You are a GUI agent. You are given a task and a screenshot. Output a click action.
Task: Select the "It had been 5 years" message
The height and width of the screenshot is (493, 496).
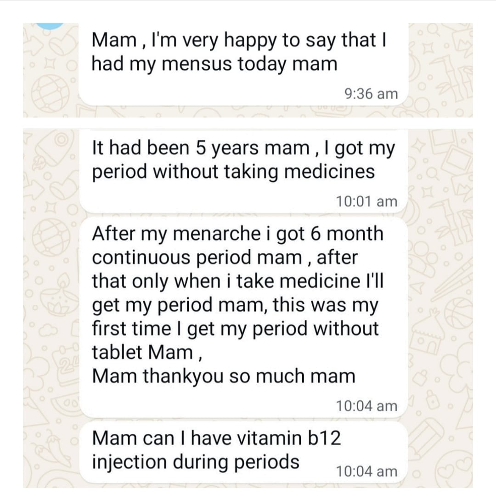(x=243, y=160)
